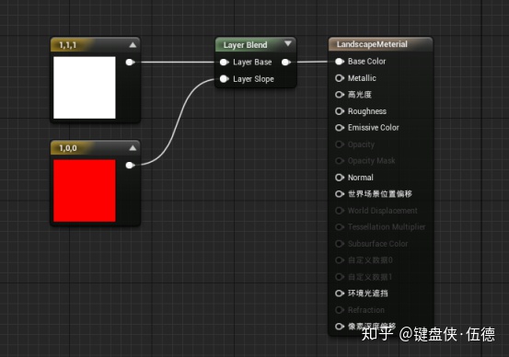Click the 1,1,1 node output pin

(130, 62)
